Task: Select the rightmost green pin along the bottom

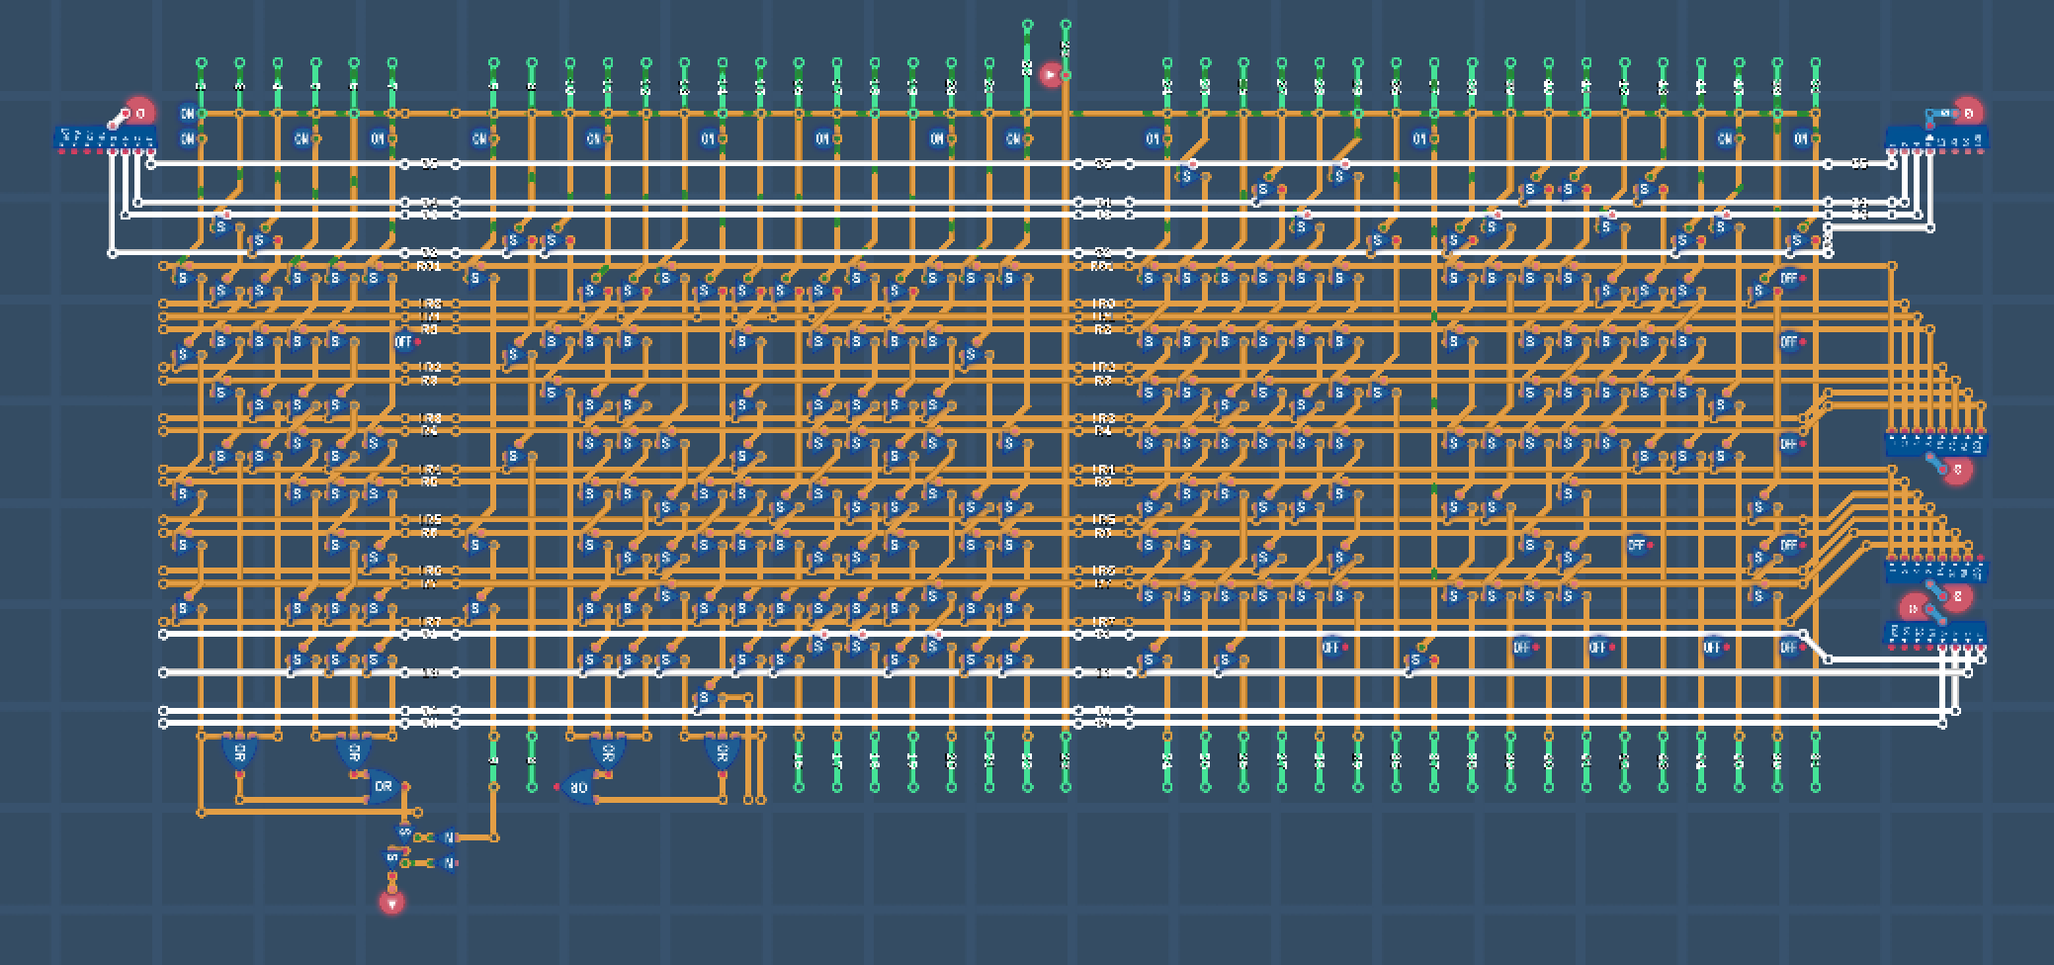Action: pyautogui.click(x=1815, y=788)
